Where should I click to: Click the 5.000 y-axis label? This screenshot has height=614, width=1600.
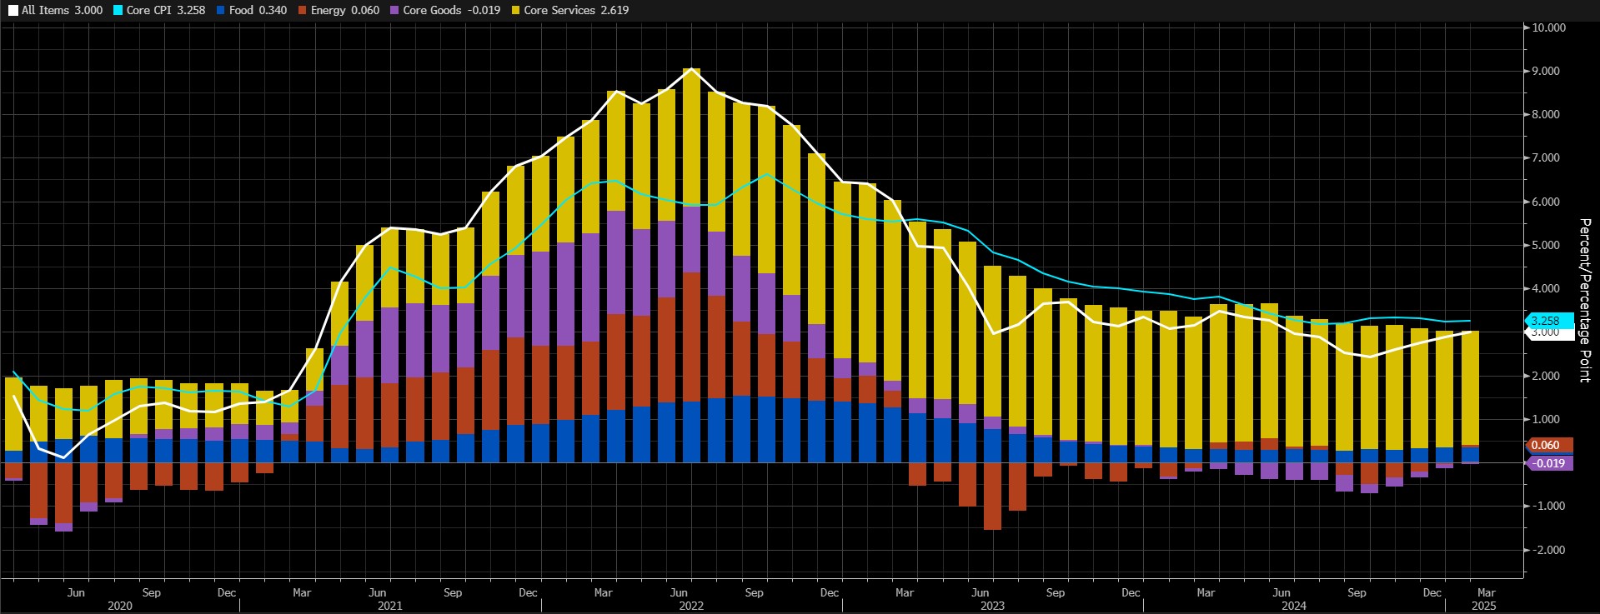click(1546, 245)
